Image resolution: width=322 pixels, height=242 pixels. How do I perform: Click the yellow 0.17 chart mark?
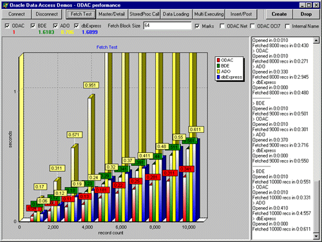click(41, 187)
